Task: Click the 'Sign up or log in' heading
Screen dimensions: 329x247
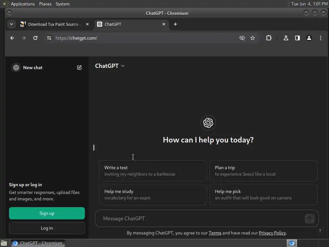Action: click(x=25, y=185)
